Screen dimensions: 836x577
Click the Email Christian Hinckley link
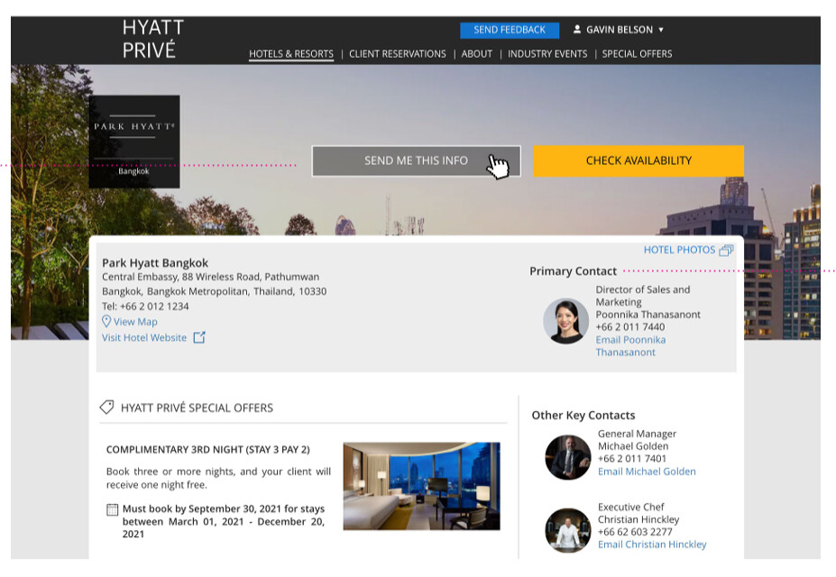[x=652, y=545]
